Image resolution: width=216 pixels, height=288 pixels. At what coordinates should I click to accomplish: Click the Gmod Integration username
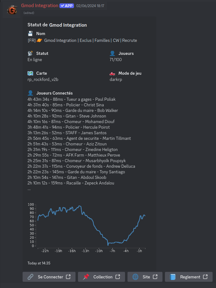[x=40, y=6]
